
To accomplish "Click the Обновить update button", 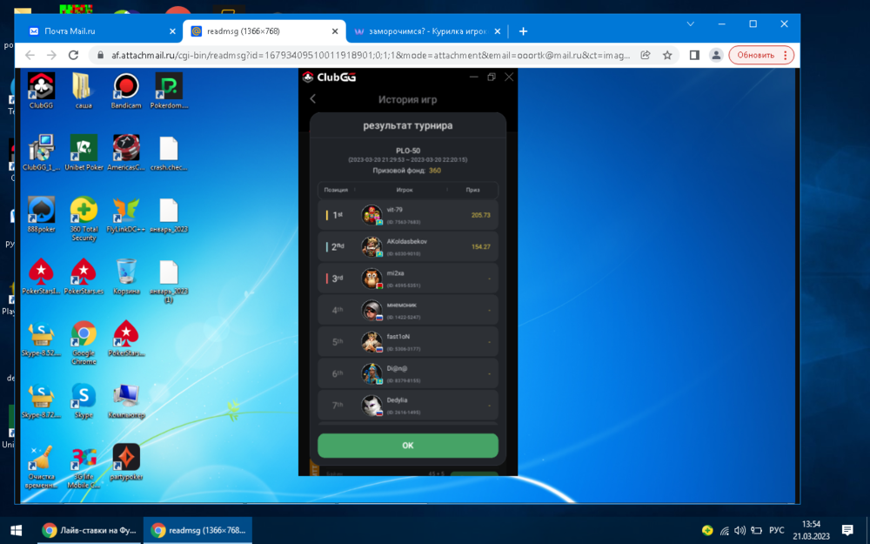I will pyautogui.click(x=760, y=55).
